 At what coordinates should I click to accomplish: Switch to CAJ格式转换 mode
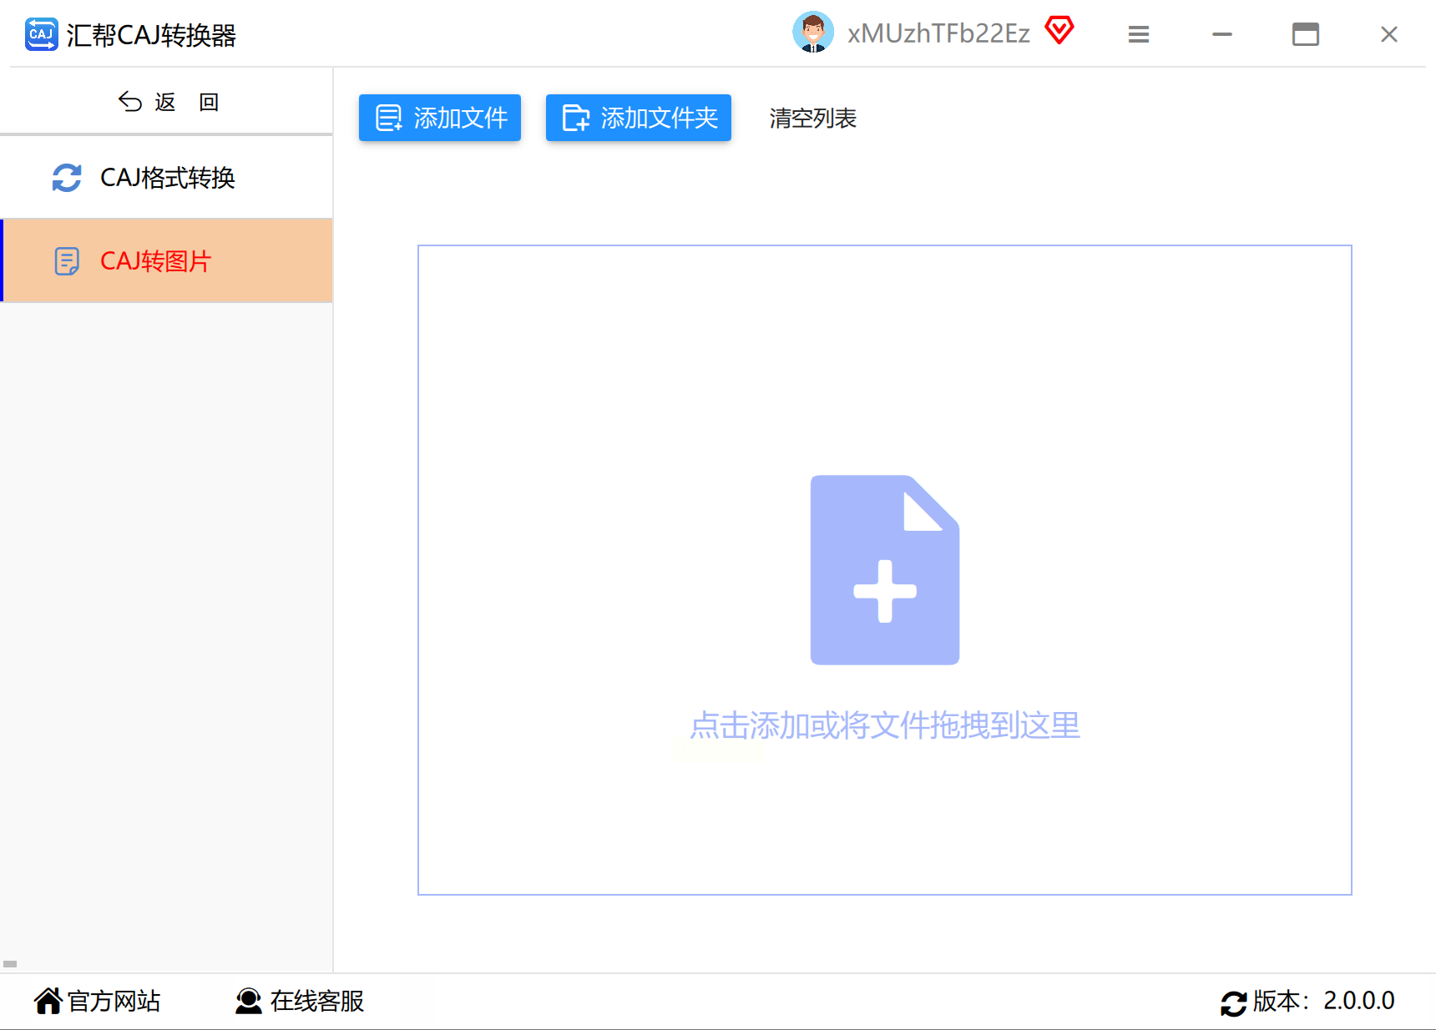(167, 178)
